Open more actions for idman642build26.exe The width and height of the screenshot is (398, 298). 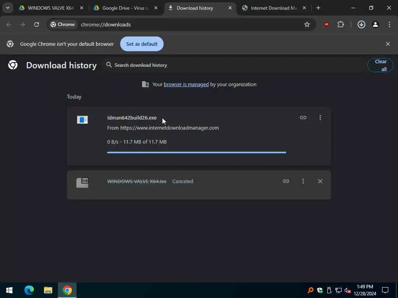click(x=320, y=118)
